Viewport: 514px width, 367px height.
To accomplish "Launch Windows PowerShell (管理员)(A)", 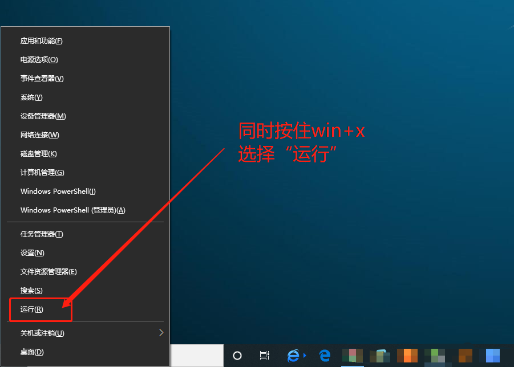I will (85, 210).
